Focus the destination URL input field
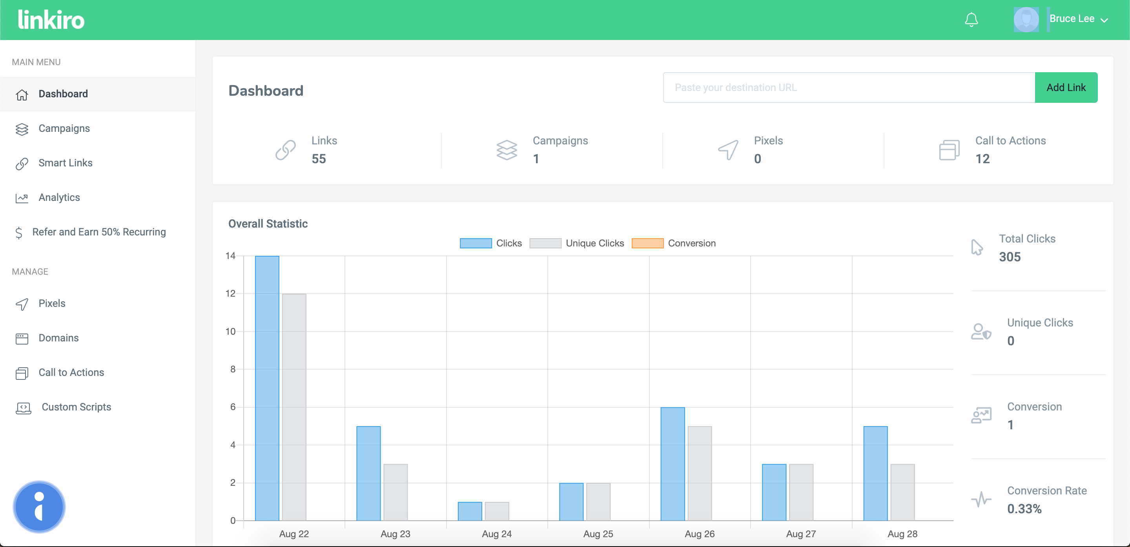 pos(849,88)
